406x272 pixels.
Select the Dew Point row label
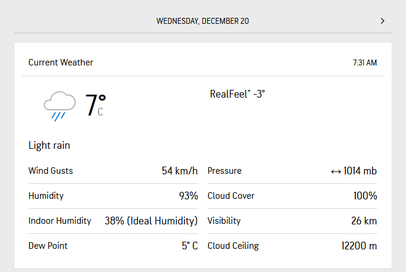click(x=48, y=246)
